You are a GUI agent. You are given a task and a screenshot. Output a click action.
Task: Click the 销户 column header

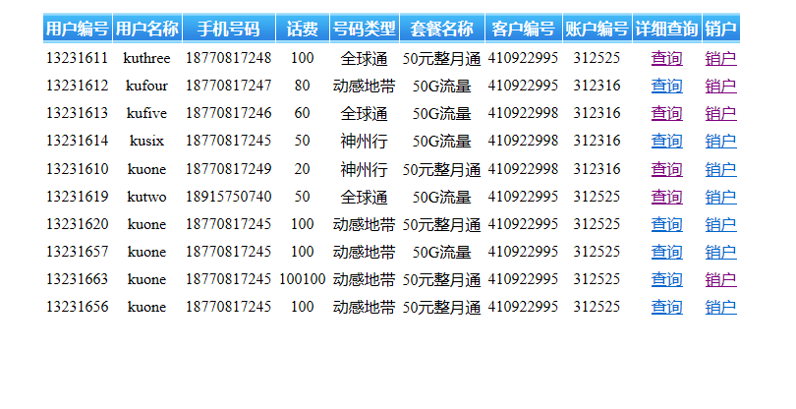coord(720,29)
